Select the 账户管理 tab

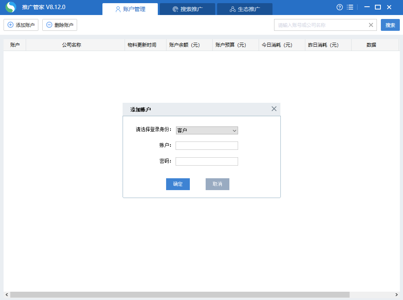pyautogui.click(x=130, y=9)
